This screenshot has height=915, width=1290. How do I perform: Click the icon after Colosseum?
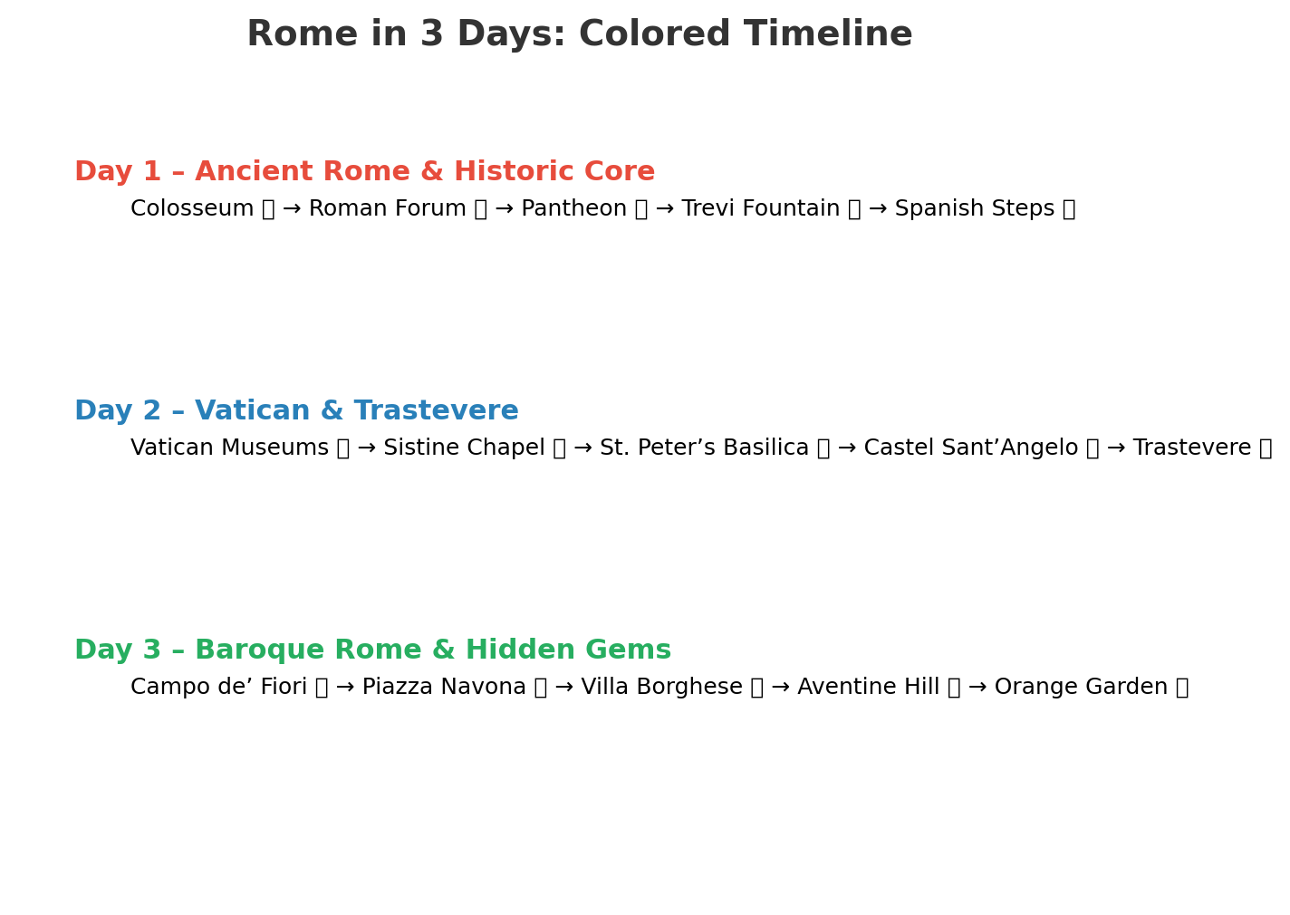point(268,209)
